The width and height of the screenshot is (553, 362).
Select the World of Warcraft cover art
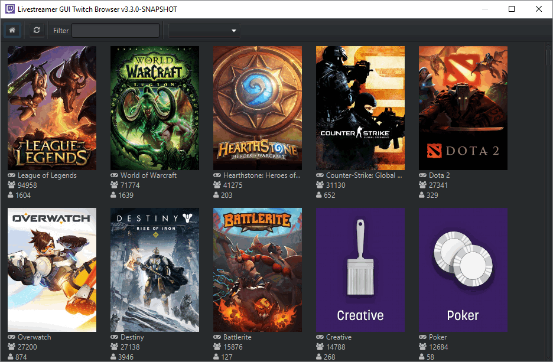point(155,108)
